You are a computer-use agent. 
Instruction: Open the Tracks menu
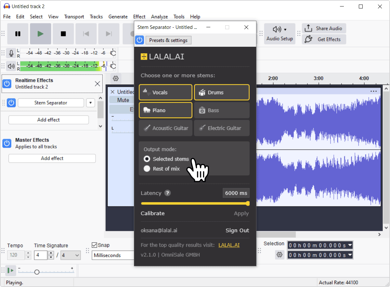pyautogui.click(x=96, y=17)
